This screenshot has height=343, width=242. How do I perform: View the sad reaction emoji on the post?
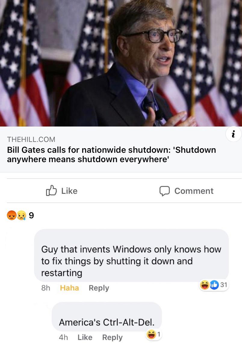coord(21,215)
